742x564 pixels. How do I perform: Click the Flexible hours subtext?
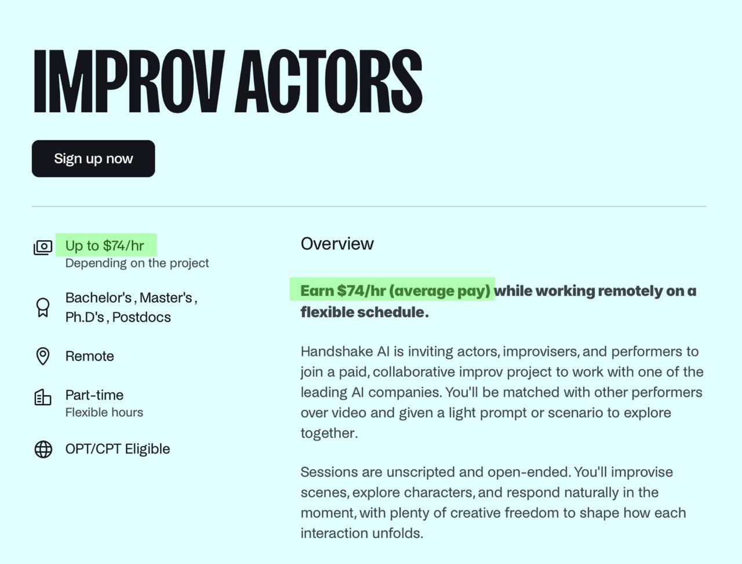(x=104, y=413)
